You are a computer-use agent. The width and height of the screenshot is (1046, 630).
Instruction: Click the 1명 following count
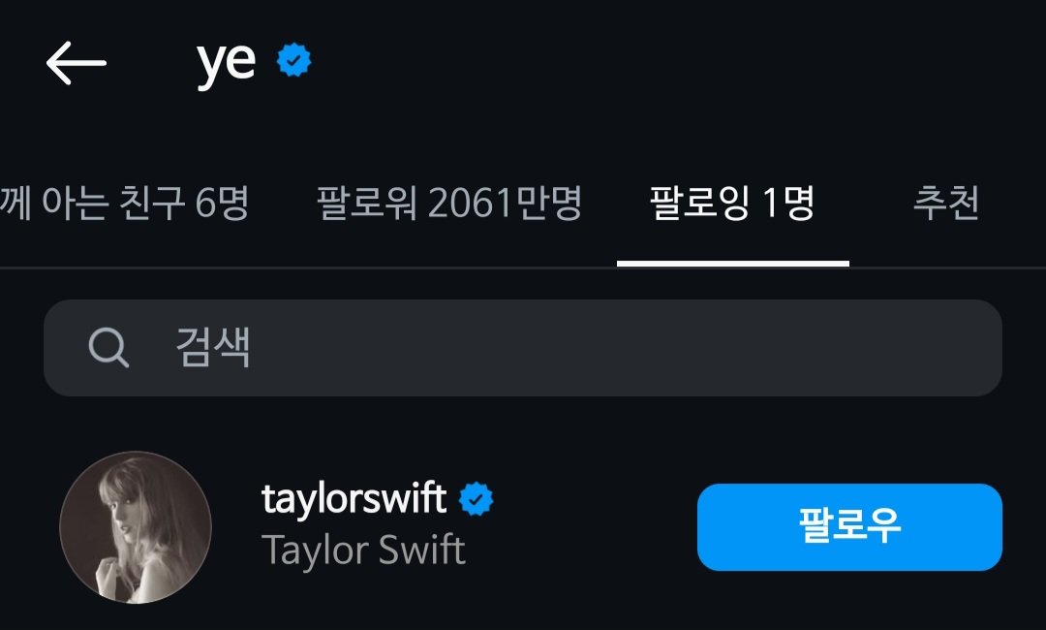coord(788,204)
